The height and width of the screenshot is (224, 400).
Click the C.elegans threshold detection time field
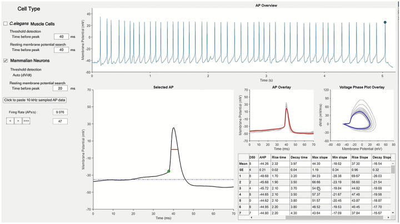coord(61,37)
